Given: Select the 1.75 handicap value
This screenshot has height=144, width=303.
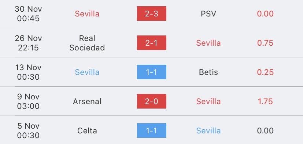Looking at the screenshot, I should click(x=265, y=101).
